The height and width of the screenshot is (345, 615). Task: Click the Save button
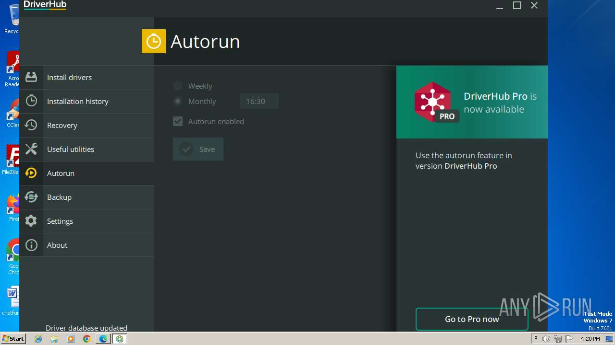(198, 149)
